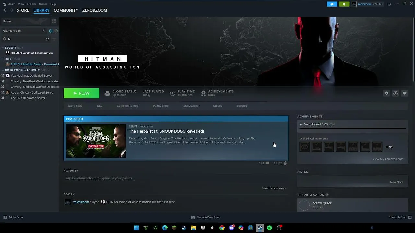Click the +76 locked achievements indicator

click(x=389, y=147)
